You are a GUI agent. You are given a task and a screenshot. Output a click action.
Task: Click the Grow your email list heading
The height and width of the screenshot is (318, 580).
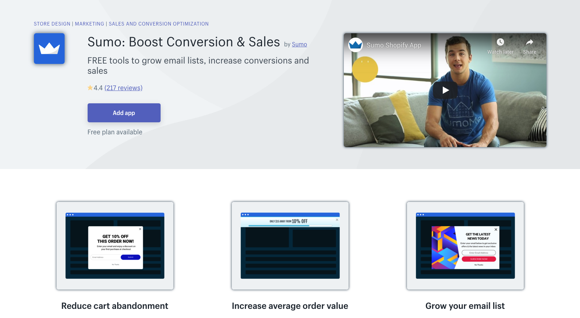(x=465, y=306)
